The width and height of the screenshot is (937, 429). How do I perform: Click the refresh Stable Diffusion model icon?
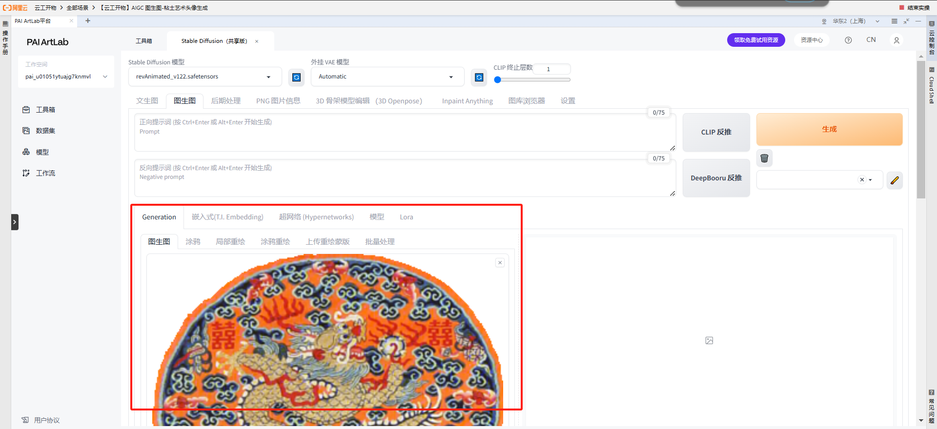(x=296, y=77)
